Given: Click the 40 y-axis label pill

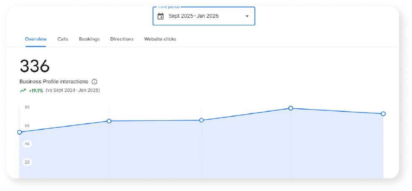Looking at the screenshot, I should 27,144.
